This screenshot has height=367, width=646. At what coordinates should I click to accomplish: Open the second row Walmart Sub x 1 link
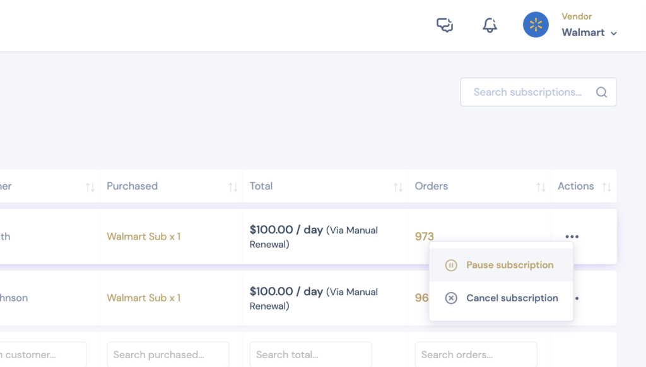pos(144,298)
